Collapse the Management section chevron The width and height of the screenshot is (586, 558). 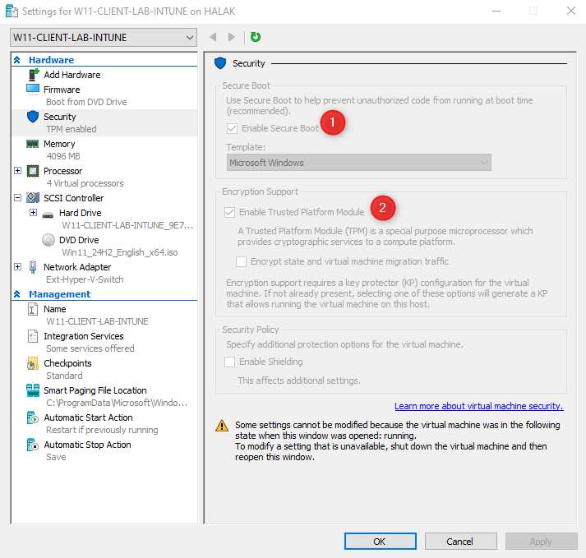tap(16, 294)
